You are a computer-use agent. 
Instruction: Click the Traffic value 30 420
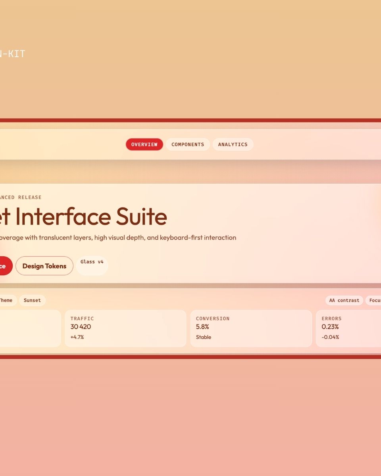tap(81, 327)
